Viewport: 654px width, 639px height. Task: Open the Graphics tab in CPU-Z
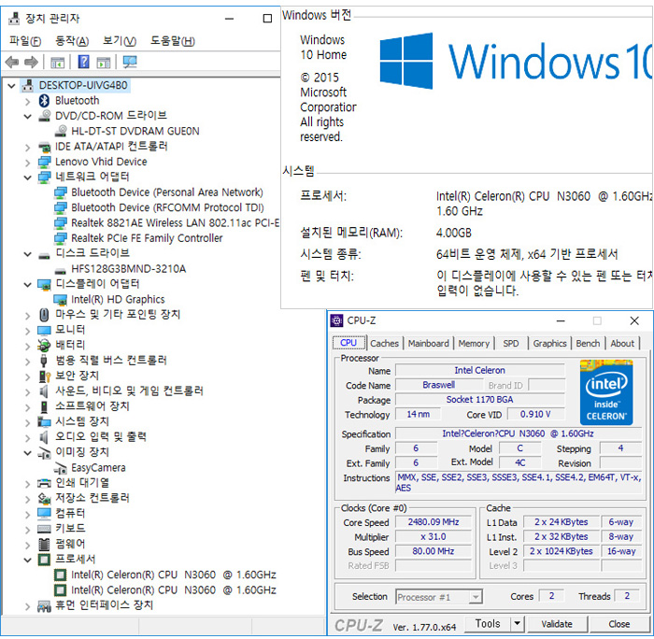click(549, 343)
